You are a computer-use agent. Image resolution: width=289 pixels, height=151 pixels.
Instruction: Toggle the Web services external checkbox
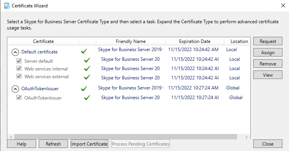pyautogui.click(x=19, y=76)
